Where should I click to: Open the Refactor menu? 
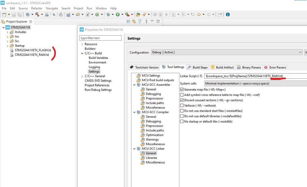pyautogui.click(x=37, y=8)
